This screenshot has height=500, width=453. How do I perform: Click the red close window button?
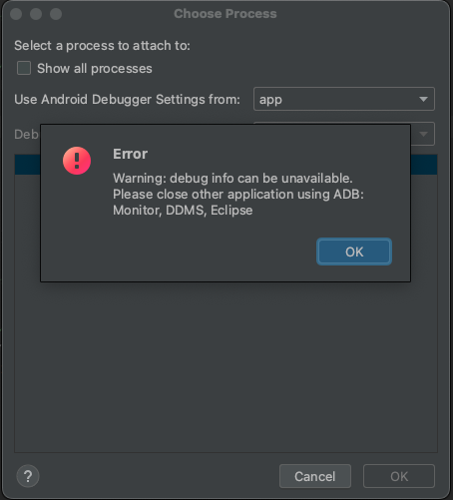coord(16,14)
